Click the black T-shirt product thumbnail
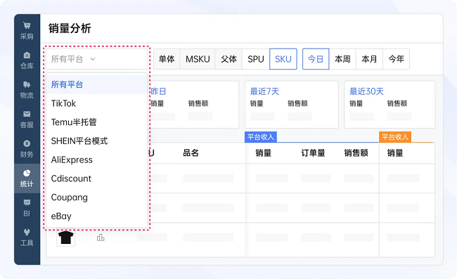The width and height of the screenshot is (457, 279). click(x=66, y=238)
